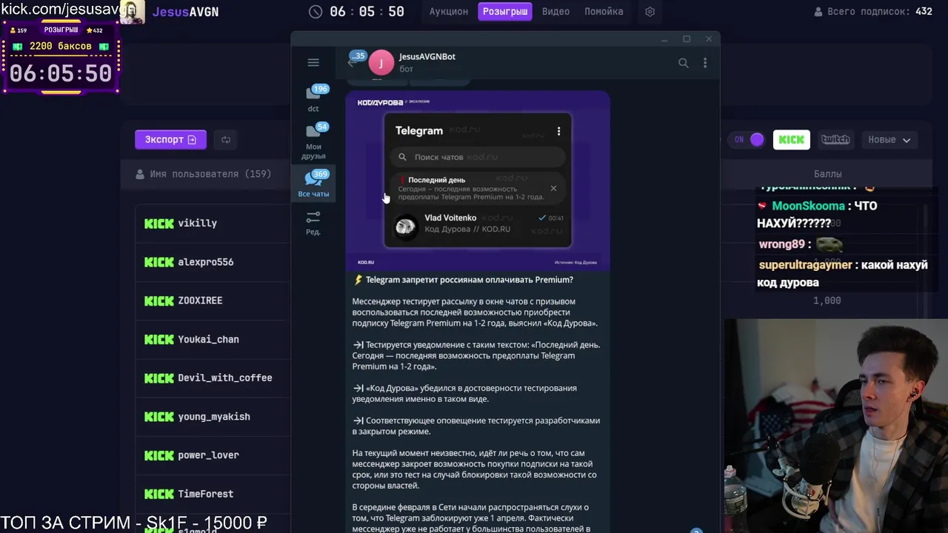
Task: Toggle the Twitch platform filter
Action: 835,139
